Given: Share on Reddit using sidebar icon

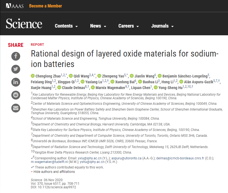Looking at the screenshot, I should coord(16,95).
